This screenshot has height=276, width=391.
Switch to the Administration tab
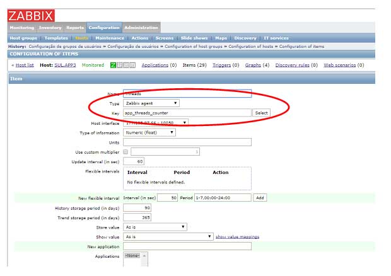(x=141, y=28)
